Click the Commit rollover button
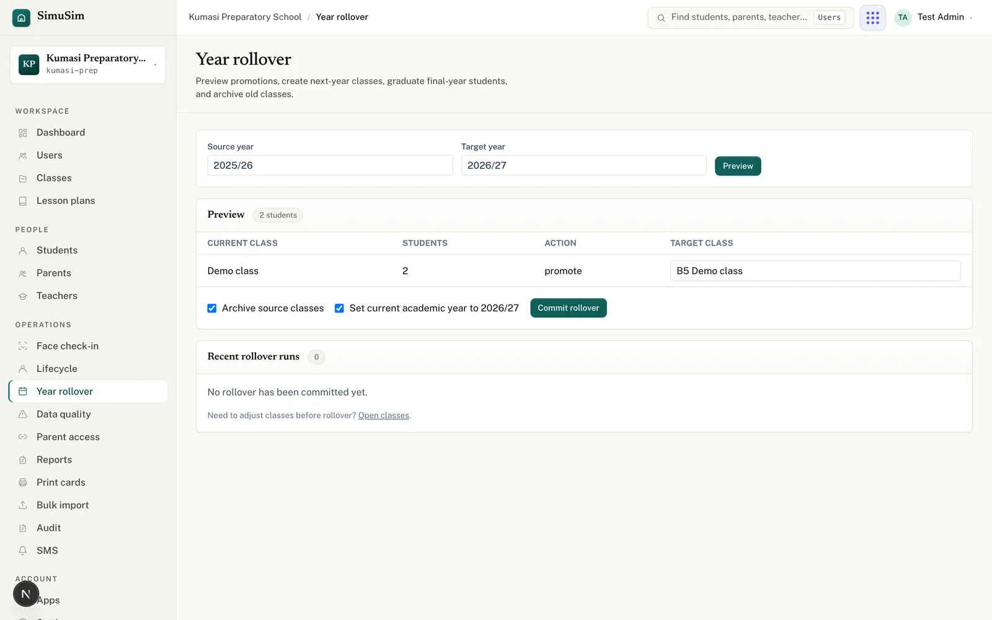 tap(569, 308)
